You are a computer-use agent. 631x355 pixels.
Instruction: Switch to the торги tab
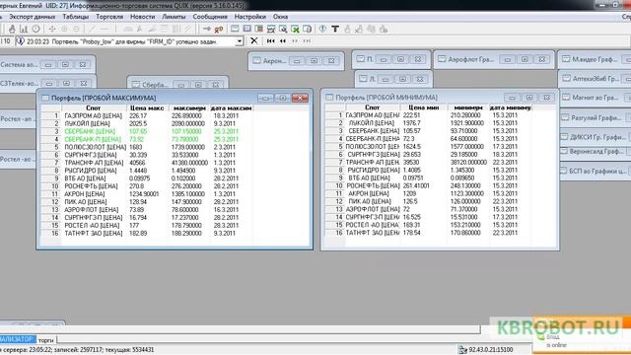[x=46, y=340]
